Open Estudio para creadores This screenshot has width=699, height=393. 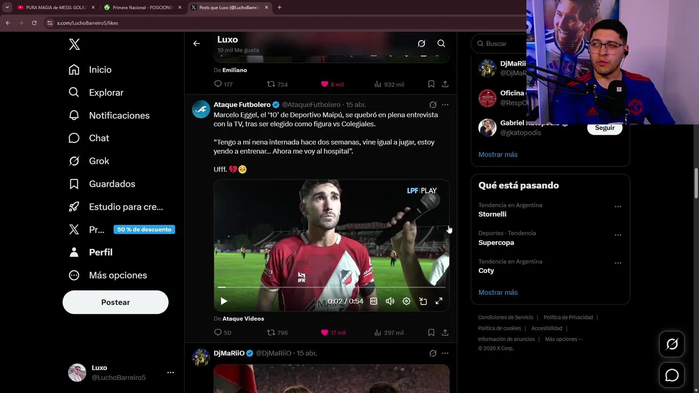pos(116,207)
